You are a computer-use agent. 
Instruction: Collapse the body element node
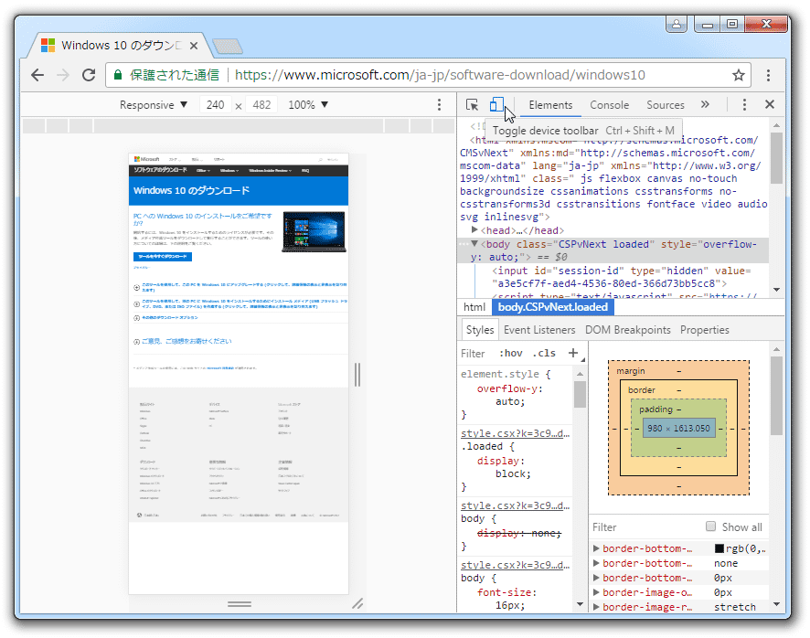click(474, 244)
